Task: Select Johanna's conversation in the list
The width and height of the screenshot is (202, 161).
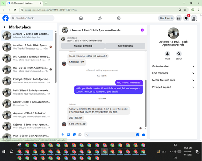Action: pos(27,36)
